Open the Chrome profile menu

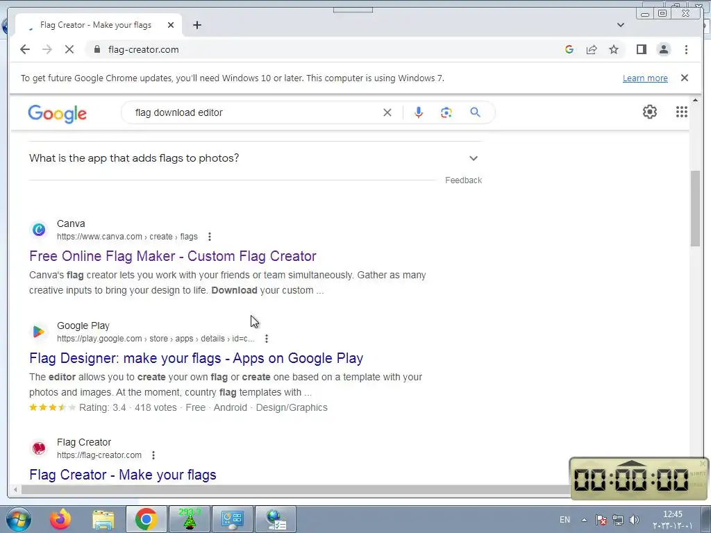663,49
